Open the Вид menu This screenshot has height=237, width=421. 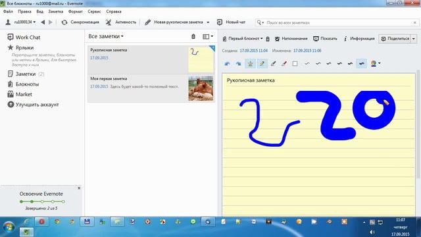pyautogui.click(x=39, y=12)
